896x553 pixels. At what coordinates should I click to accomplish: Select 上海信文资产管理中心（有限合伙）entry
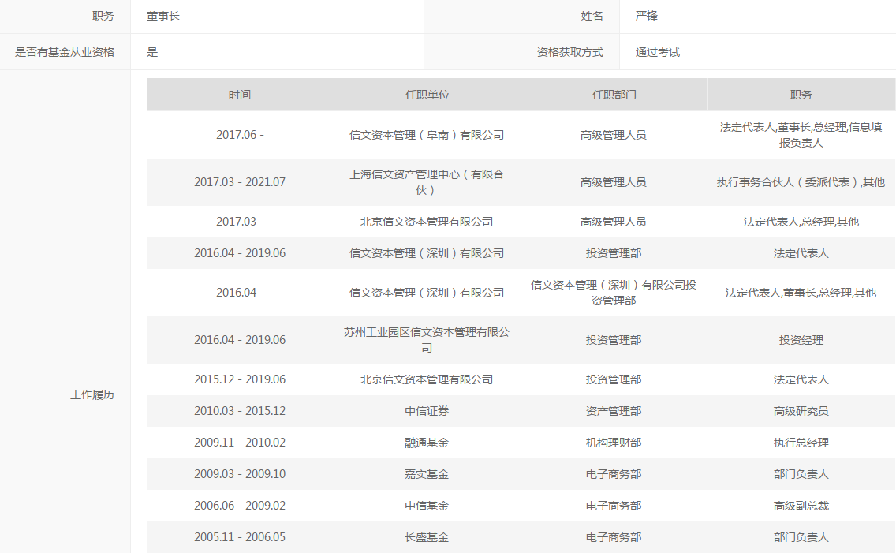coord(427,182)
